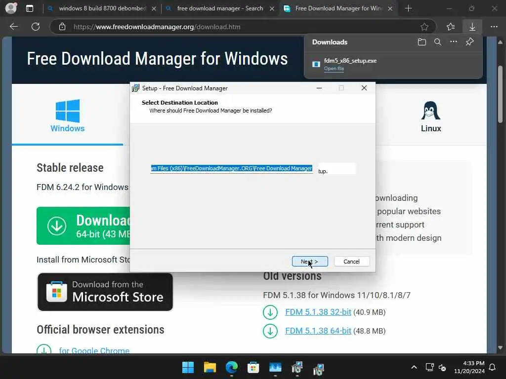Pin the Downloads panel
Image resolution: width=506 pixels, height=379 pixels.
pyautogui.click(x=470, y=41)
